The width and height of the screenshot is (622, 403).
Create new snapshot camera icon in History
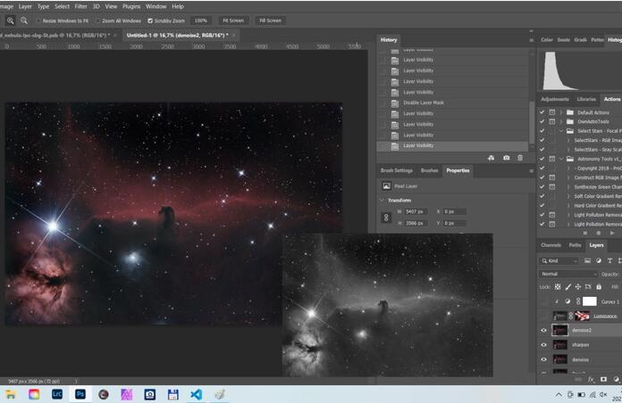(x=506, y=158)
